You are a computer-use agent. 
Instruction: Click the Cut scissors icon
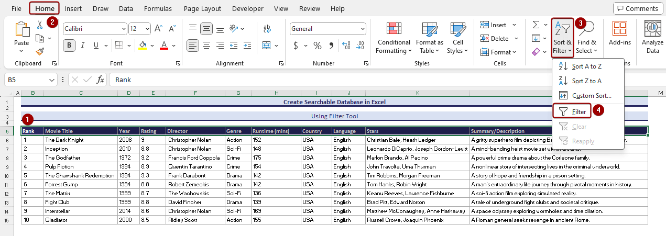point(40,25)
